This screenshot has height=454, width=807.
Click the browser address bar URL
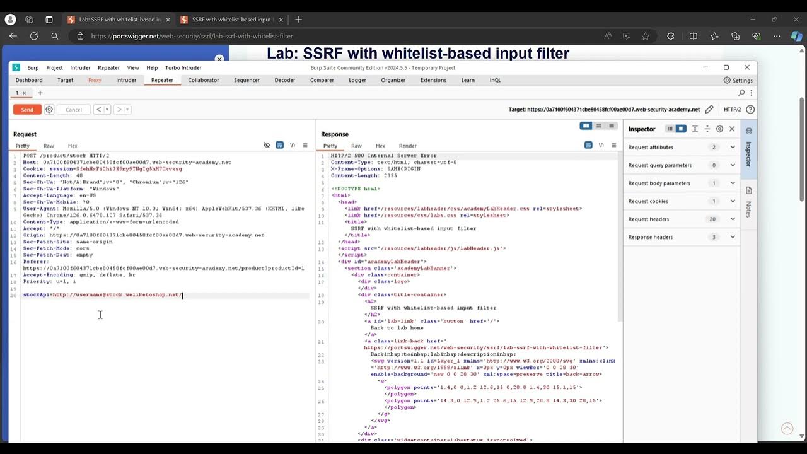click(x=192, y=36)
